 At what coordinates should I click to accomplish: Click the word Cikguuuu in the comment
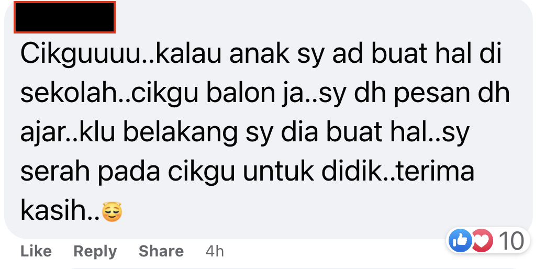coord(80,55)
